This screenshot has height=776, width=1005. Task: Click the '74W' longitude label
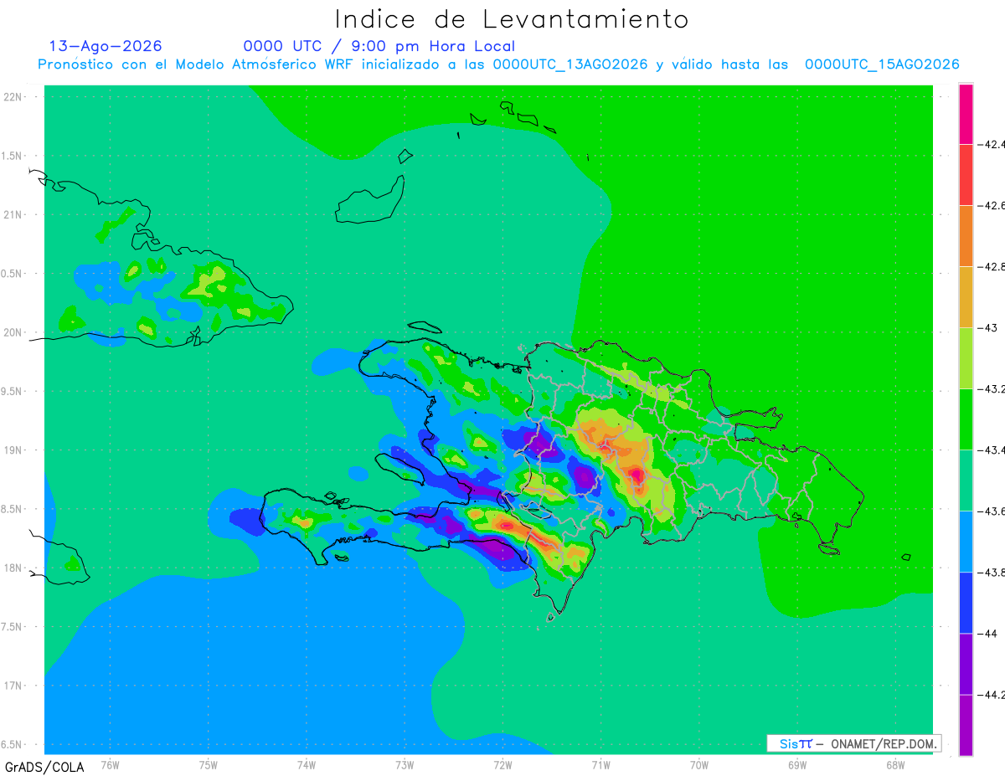(x=307, y=764)
